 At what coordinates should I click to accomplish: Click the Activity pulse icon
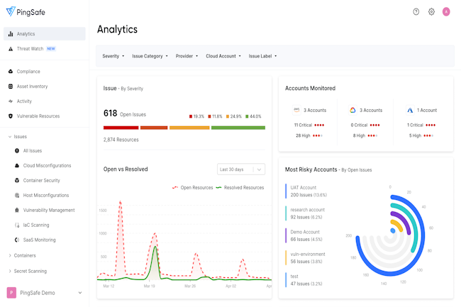click(x=11, y=101)
